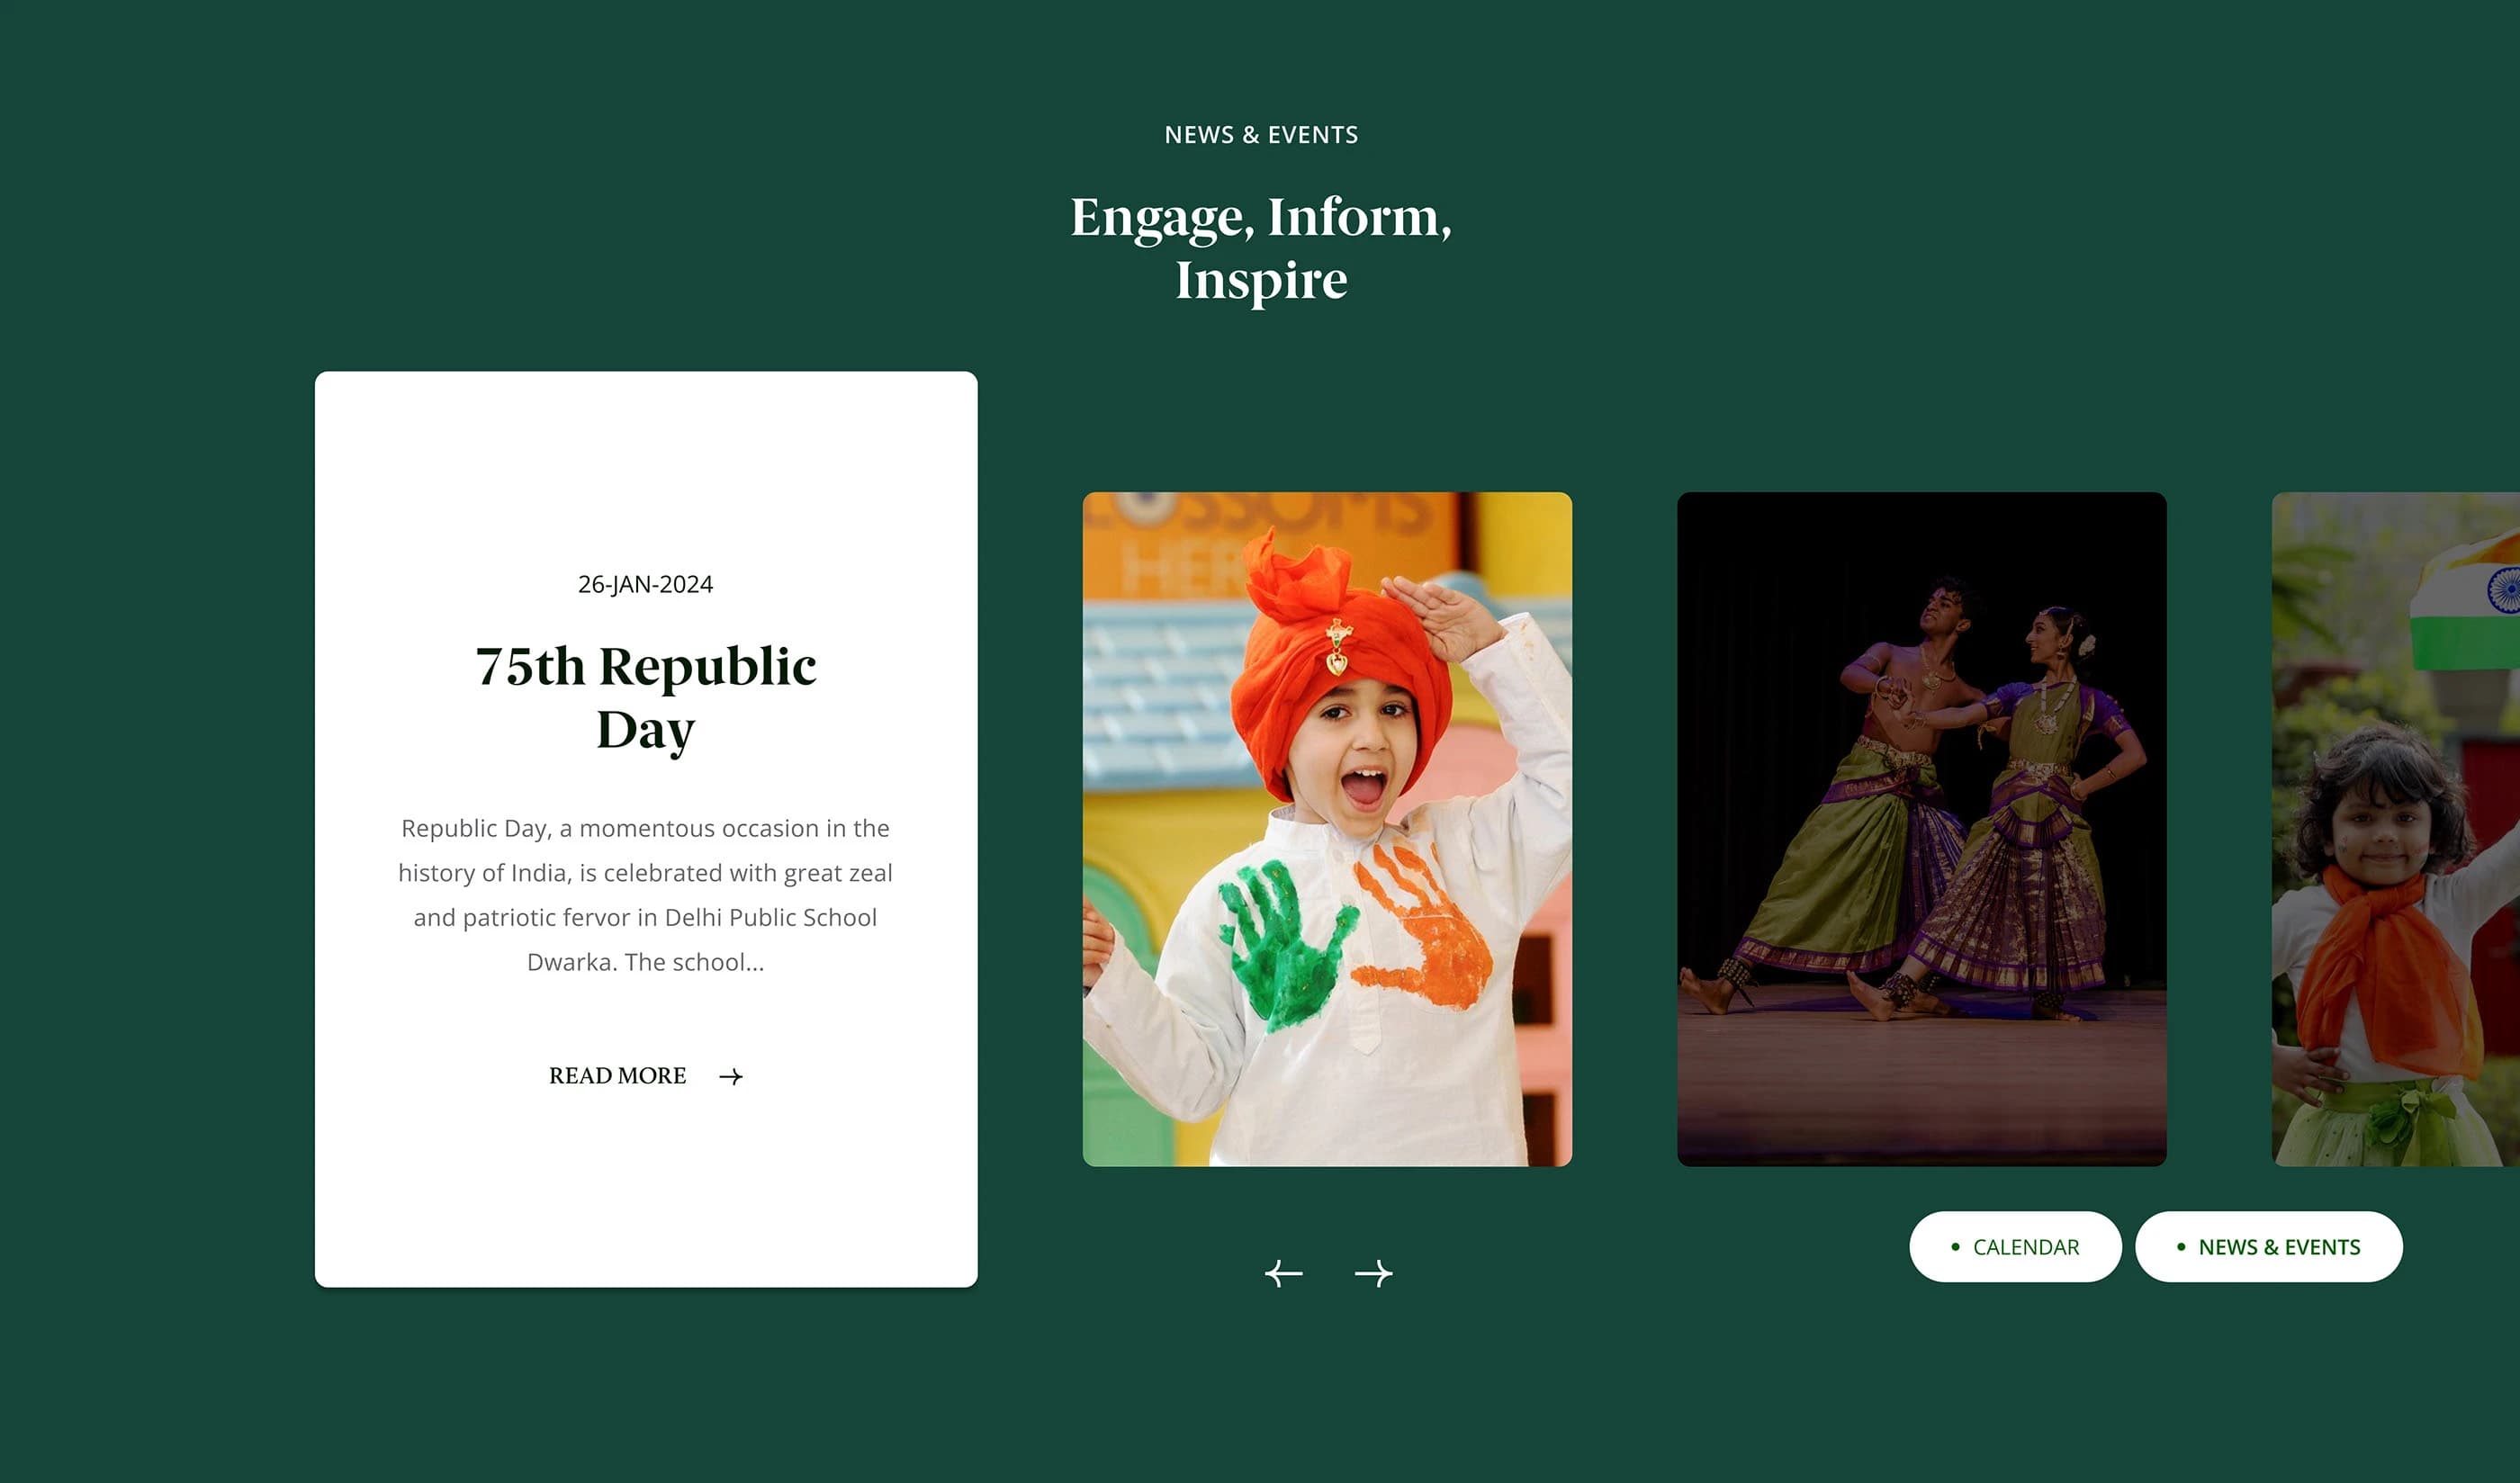Click the left arrow to go back in carousel

pos(1283,1273)
